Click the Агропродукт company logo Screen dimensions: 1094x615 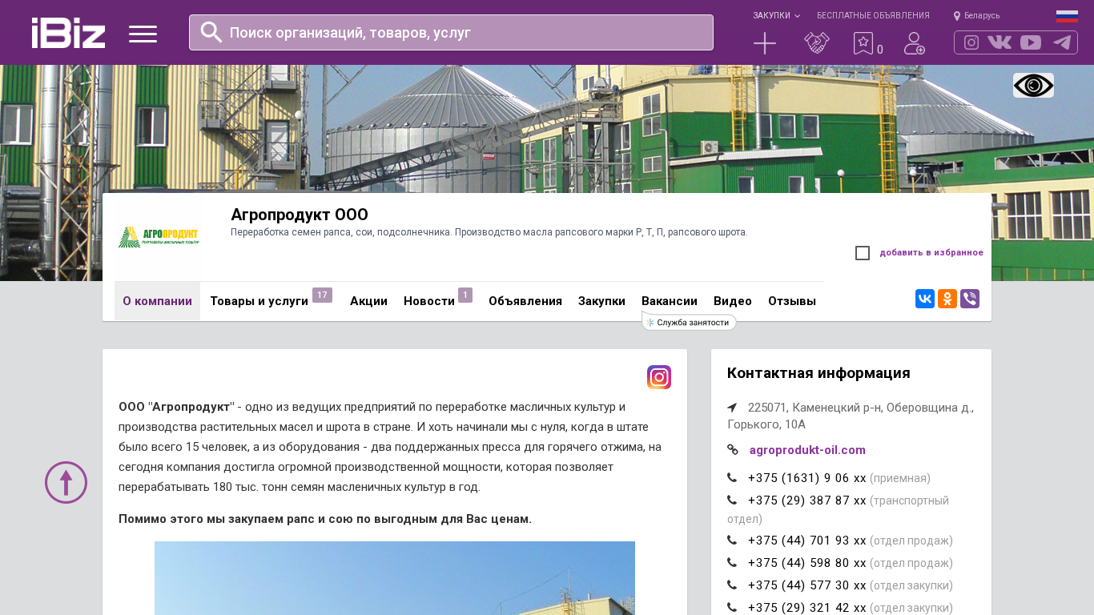[159, 237]
